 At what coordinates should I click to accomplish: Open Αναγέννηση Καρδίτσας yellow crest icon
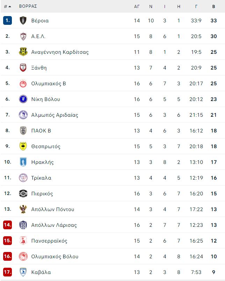tap(23, 52)
